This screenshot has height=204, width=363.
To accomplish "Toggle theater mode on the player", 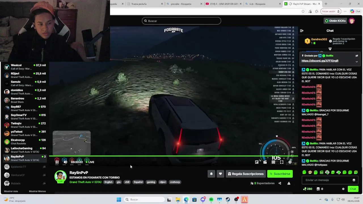I will pos(273,162).
